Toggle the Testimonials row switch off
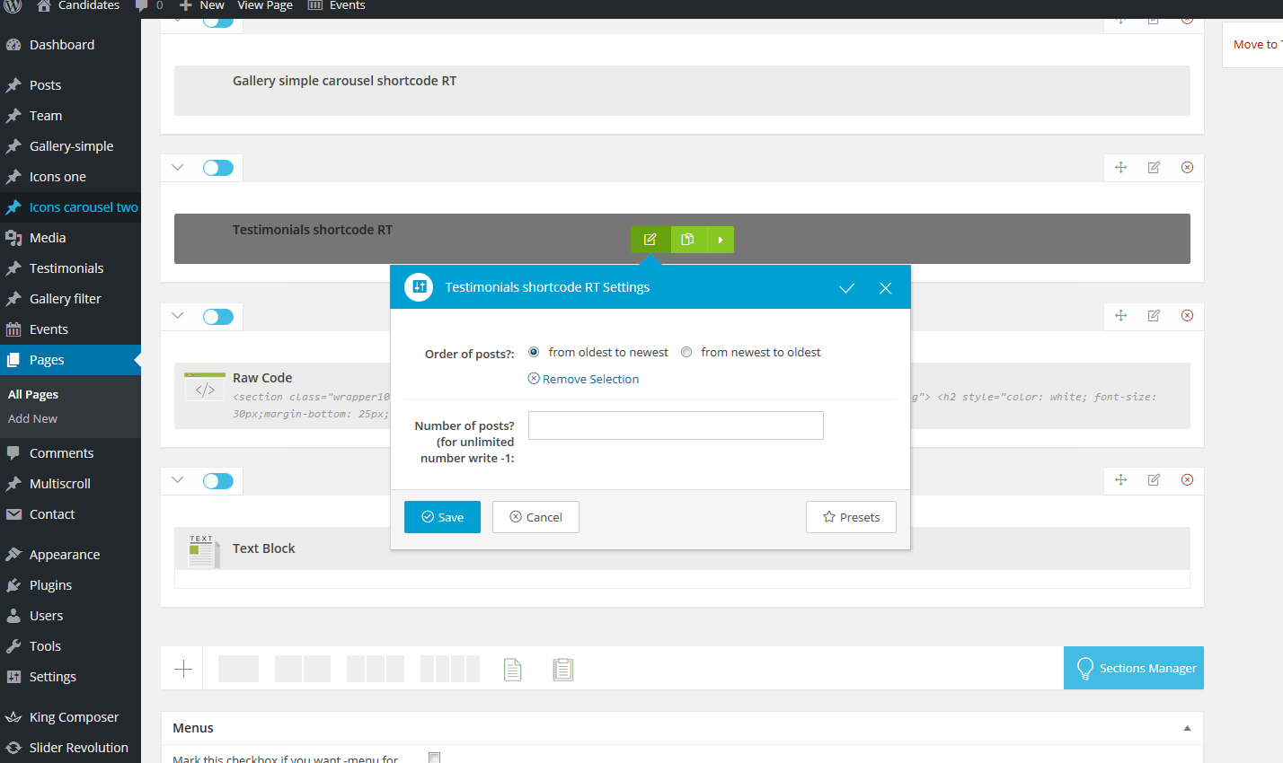Screen dimensions: 1283x763 coord(218,168)
